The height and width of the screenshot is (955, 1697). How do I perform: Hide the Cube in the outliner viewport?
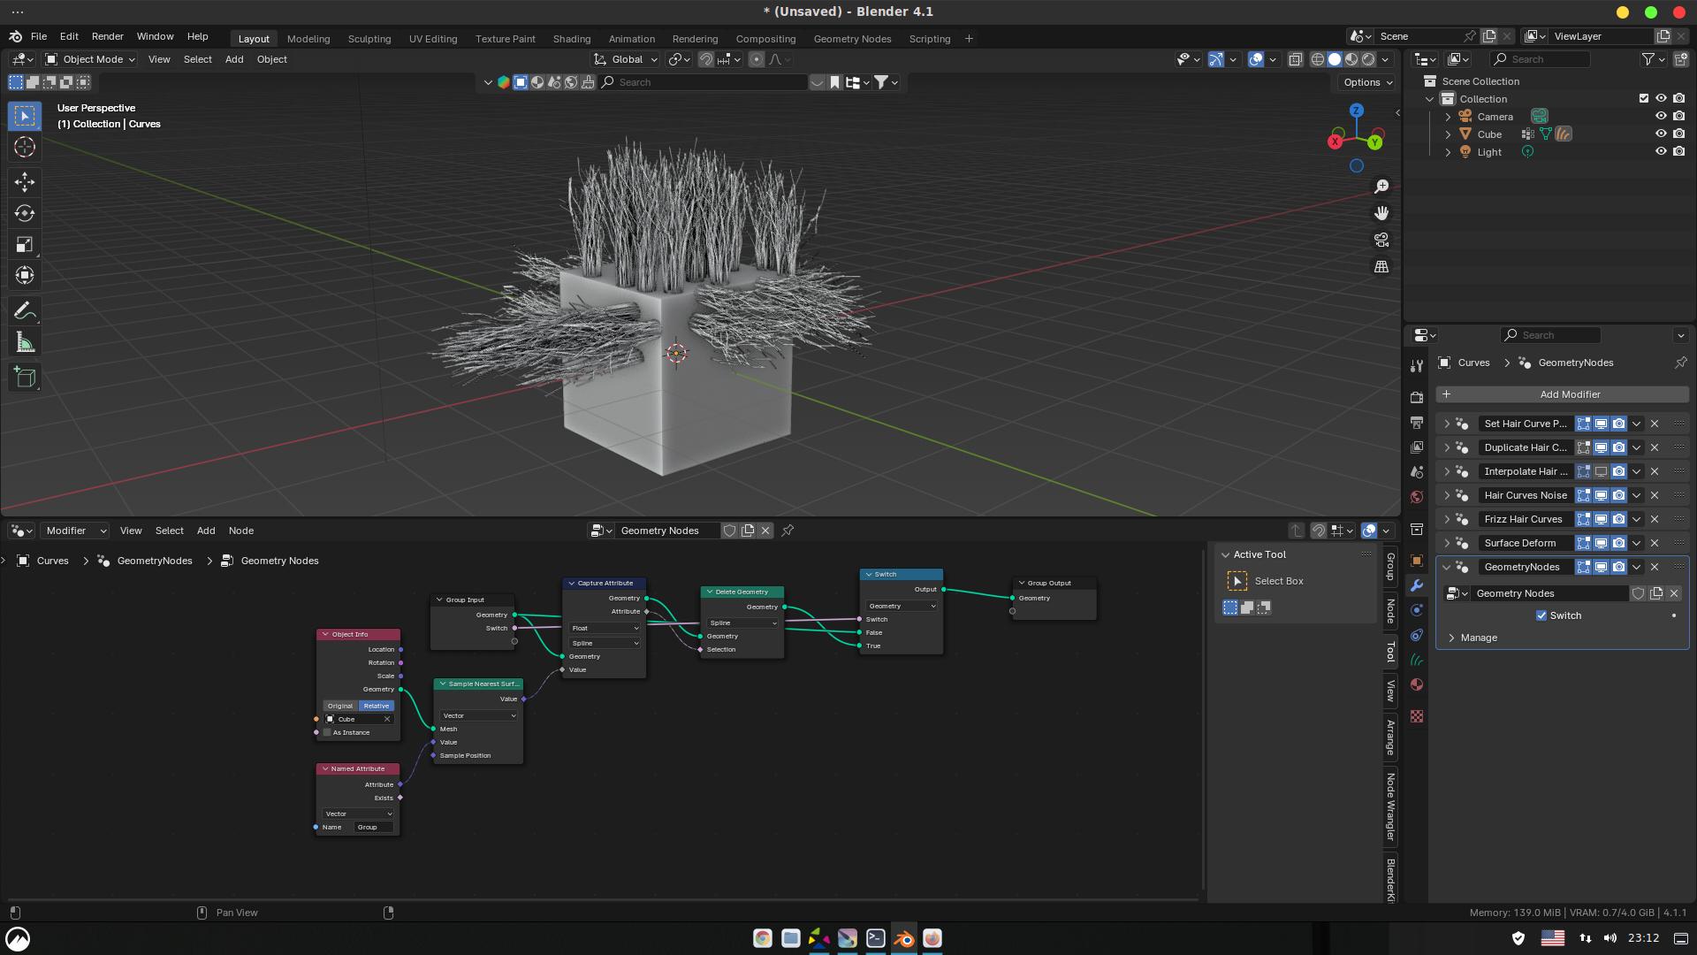(1661, 134)
